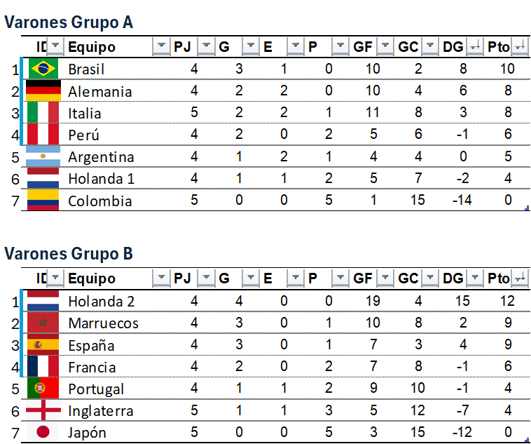Click the Brasil flag icon
The image size is (531, 444).
43,69
